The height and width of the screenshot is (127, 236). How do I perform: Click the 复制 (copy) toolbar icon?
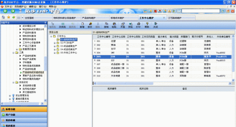pos(106,25)
